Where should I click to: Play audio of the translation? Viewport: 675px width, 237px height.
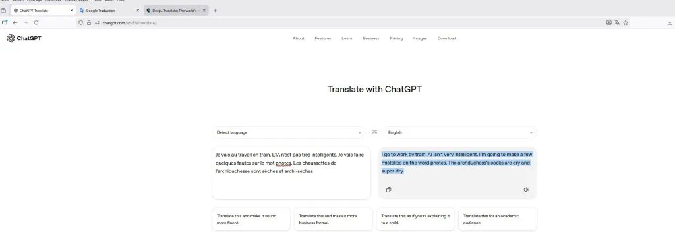coord(526,190)
